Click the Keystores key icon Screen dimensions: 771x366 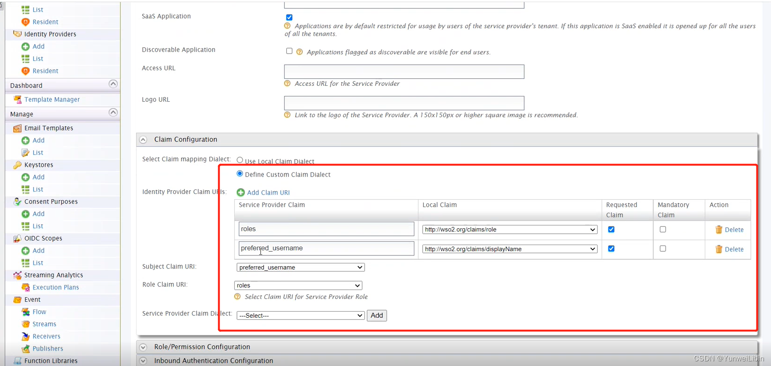pos(17,165)
